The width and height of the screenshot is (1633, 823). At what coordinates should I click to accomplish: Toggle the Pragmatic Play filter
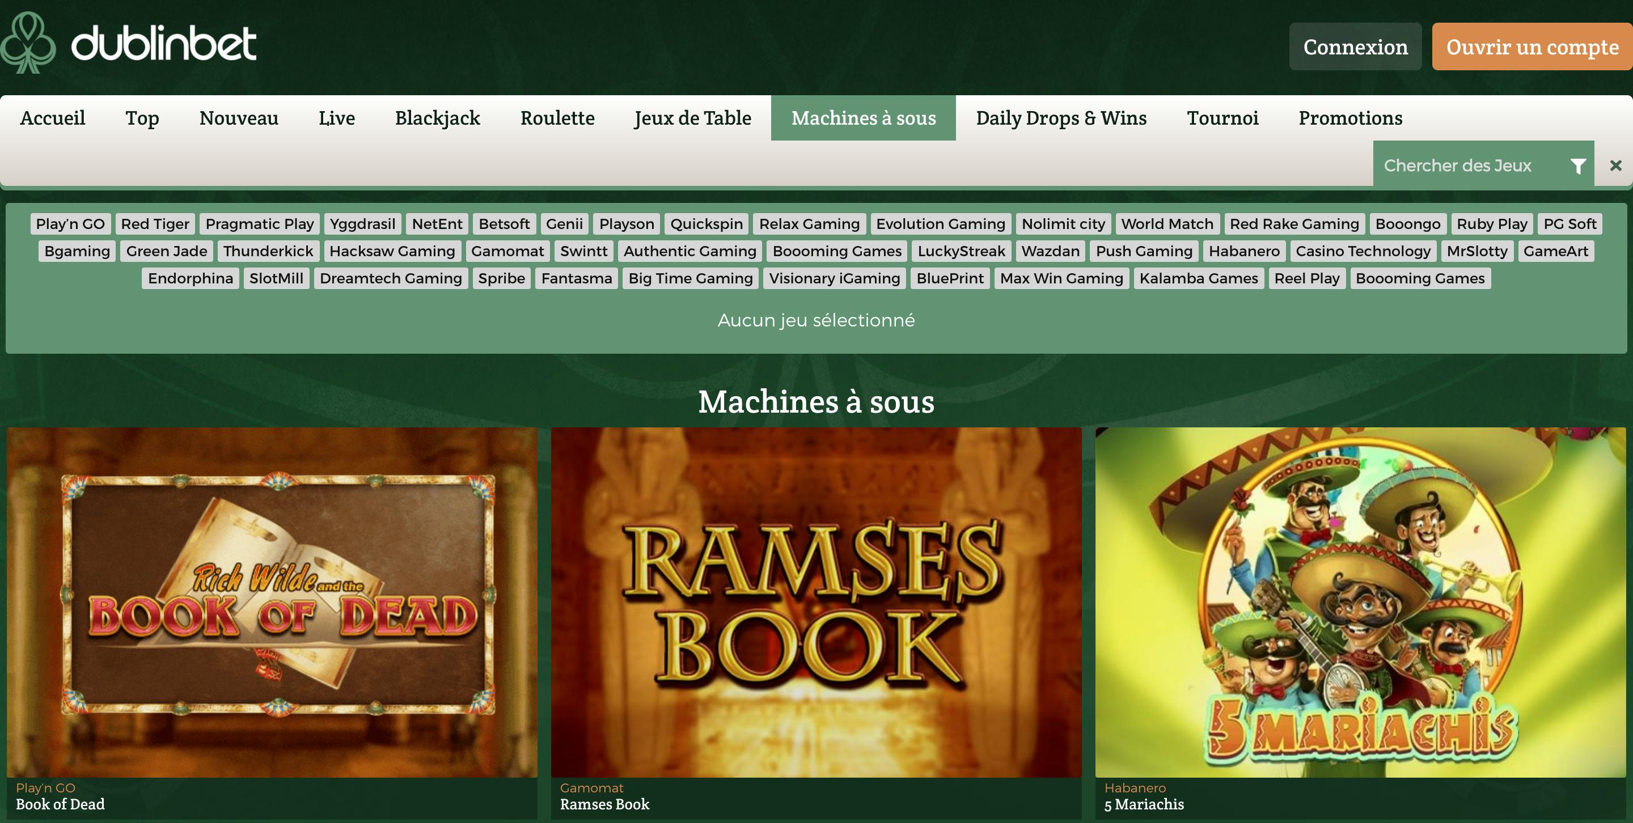(259, 224)
